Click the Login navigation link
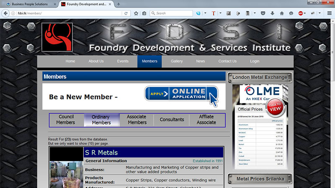Viewport: 335px width, 188px height. 255,61
